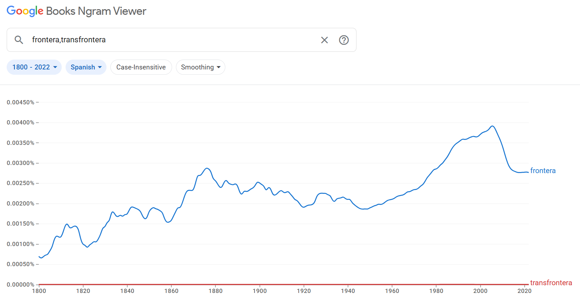Click the red transfrontera line
This screenshot has height=300, width=580.
coord(282,284)
